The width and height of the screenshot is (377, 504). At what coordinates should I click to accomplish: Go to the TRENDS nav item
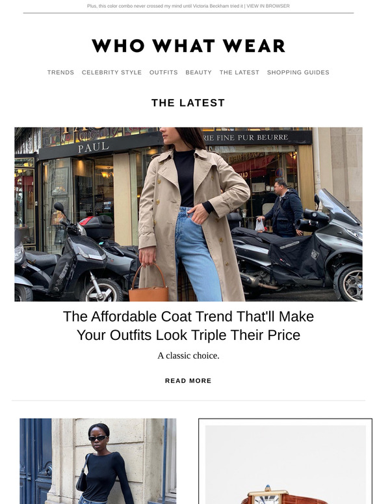tap(60, 72)
